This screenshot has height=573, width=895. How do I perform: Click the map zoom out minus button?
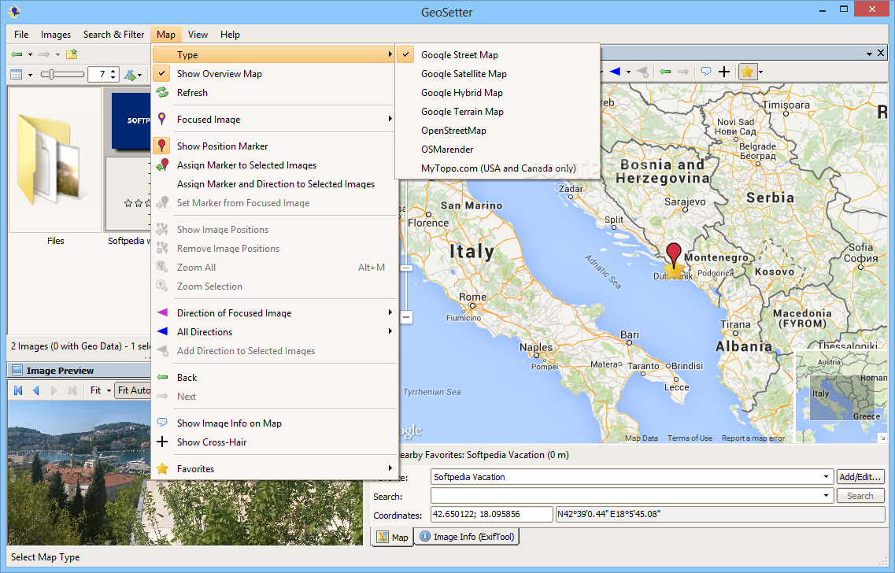click(x=406, y=316)
